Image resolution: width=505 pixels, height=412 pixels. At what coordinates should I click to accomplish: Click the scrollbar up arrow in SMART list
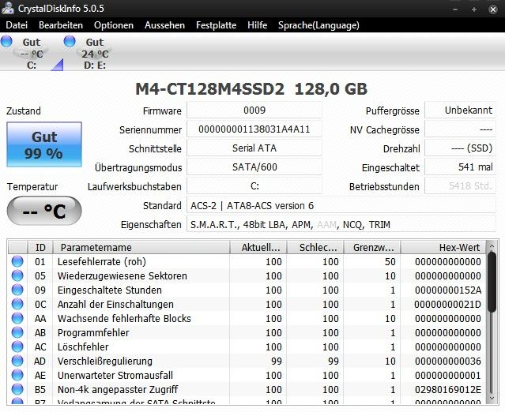coord(492,246)
